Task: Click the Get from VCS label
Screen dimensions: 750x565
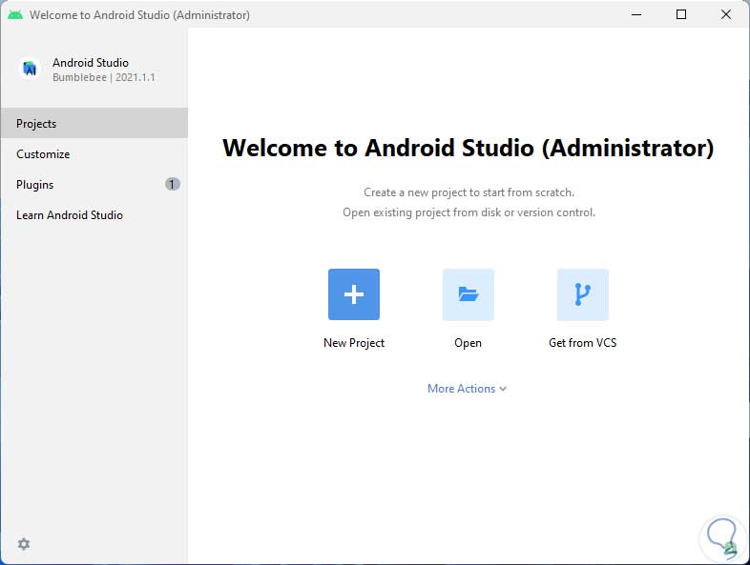Action: click(583, 343)
